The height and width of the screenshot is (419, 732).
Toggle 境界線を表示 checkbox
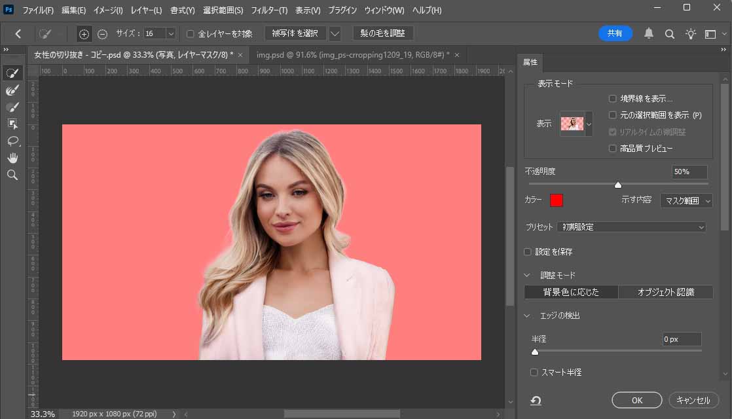612,99
